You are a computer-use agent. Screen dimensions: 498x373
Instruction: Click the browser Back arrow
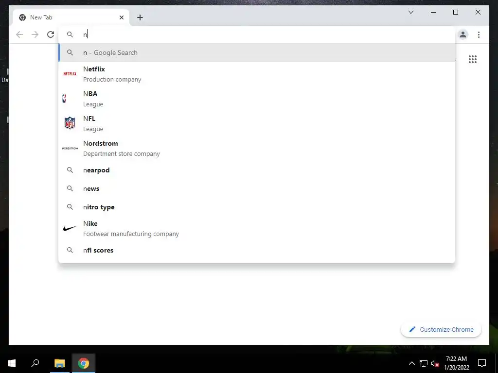[19, 34]
